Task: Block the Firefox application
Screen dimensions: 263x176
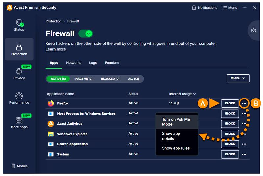Action: tap(230, 103)
